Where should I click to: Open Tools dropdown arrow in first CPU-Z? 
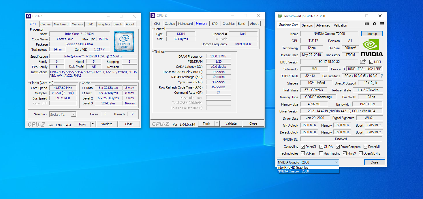coord(93,124)
